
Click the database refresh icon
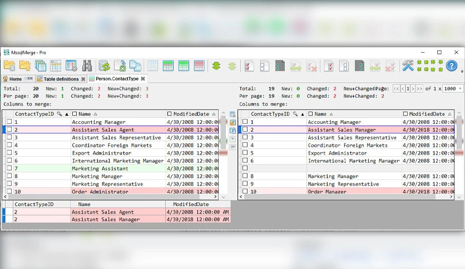click(x=104, y=66)
